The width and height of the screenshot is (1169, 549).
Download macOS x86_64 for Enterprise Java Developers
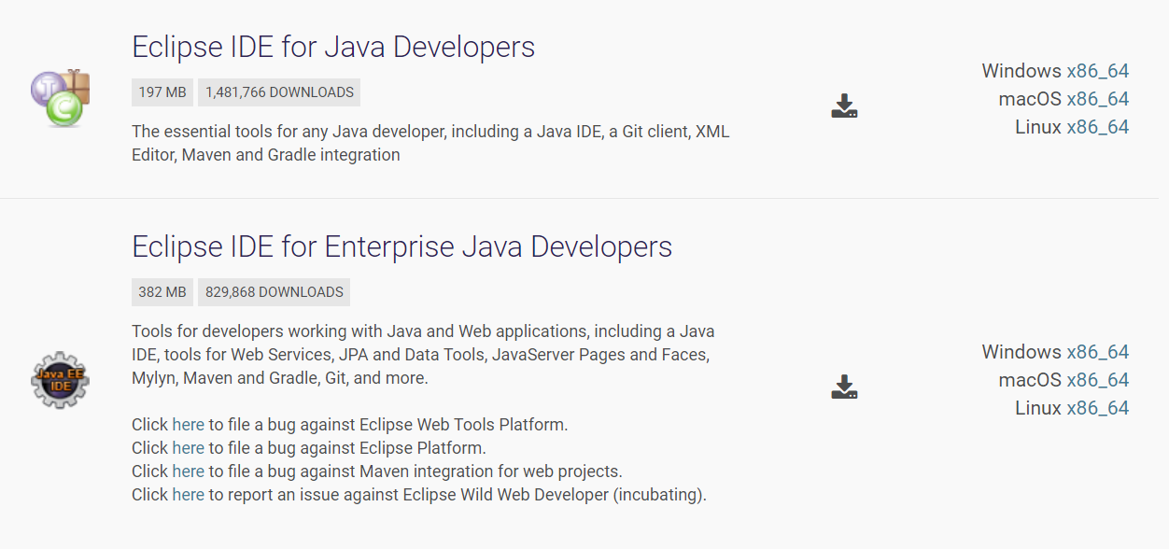coord(1097,380)
